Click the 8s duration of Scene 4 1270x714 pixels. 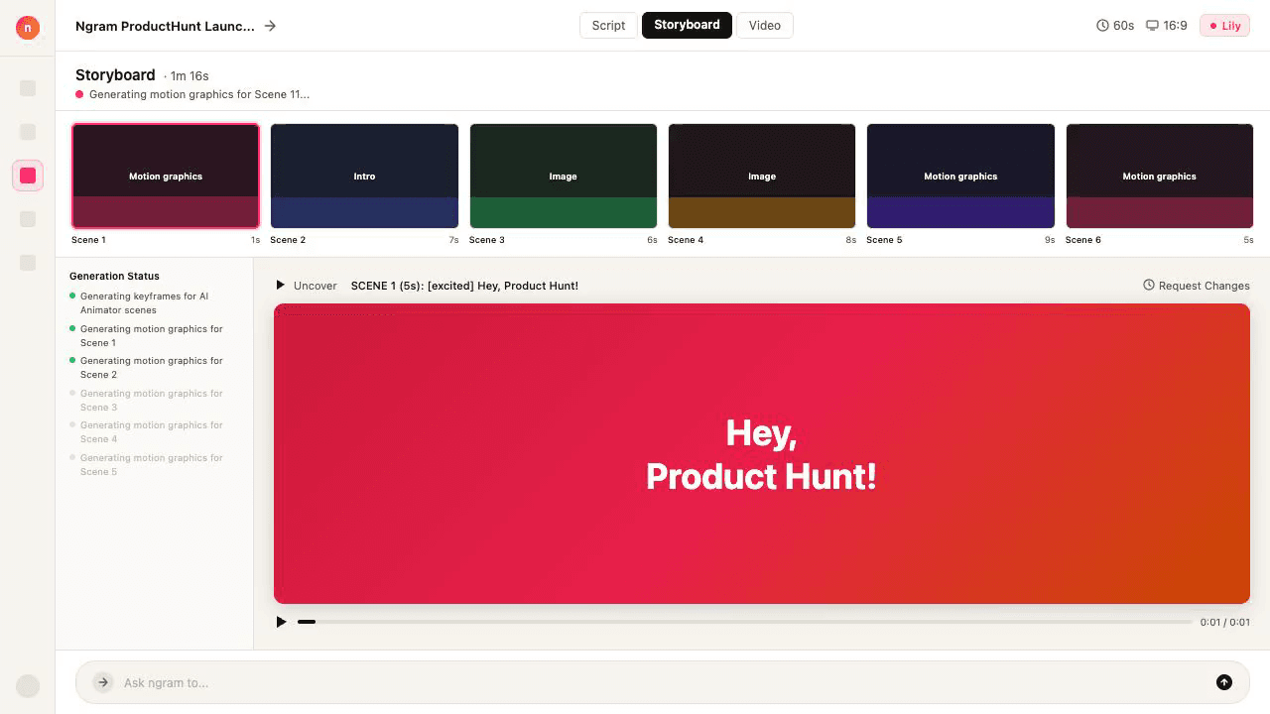[x=851, y=240]
